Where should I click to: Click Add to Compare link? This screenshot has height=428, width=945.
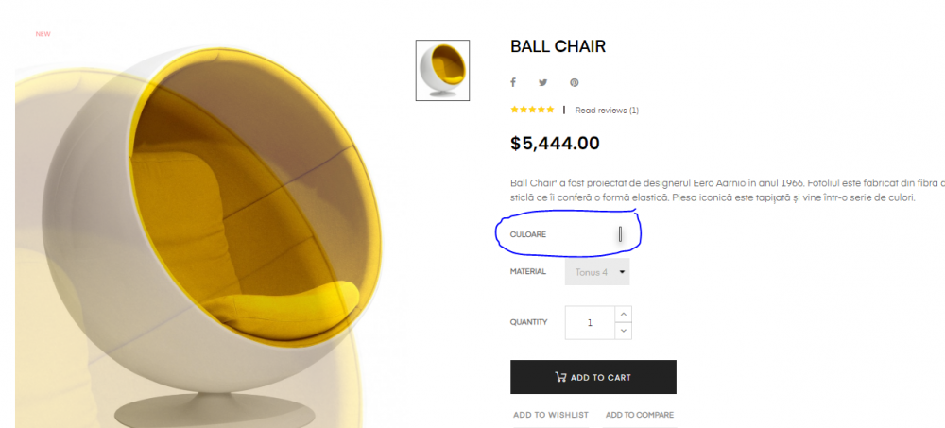(639, 415)
